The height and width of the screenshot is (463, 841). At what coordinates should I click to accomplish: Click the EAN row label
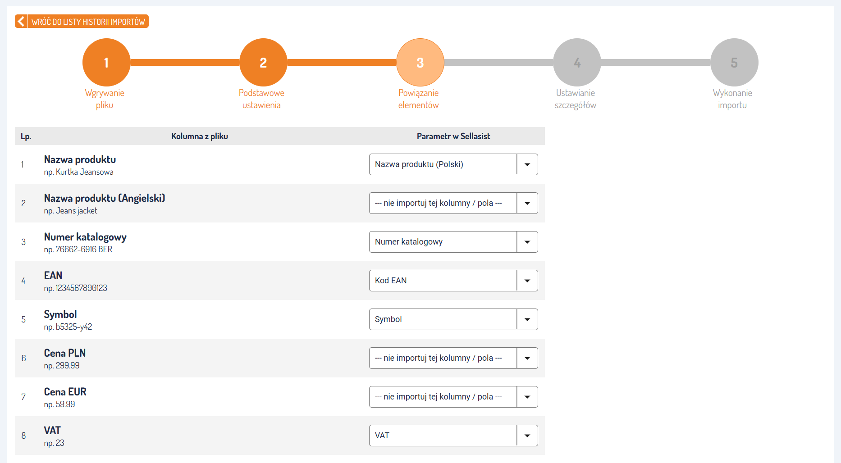(x=53, y=276)
